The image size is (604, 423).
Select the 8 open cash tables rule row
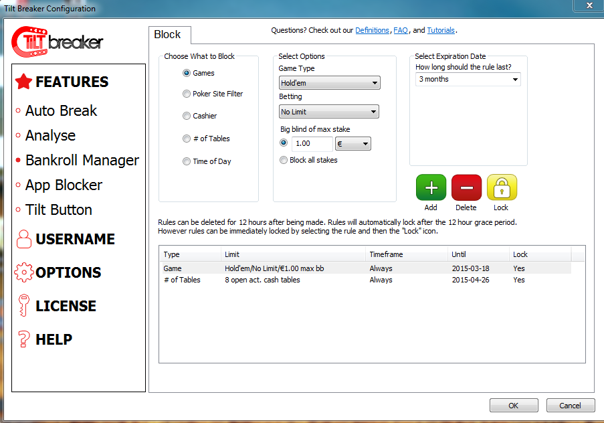(x=365, y=280)
